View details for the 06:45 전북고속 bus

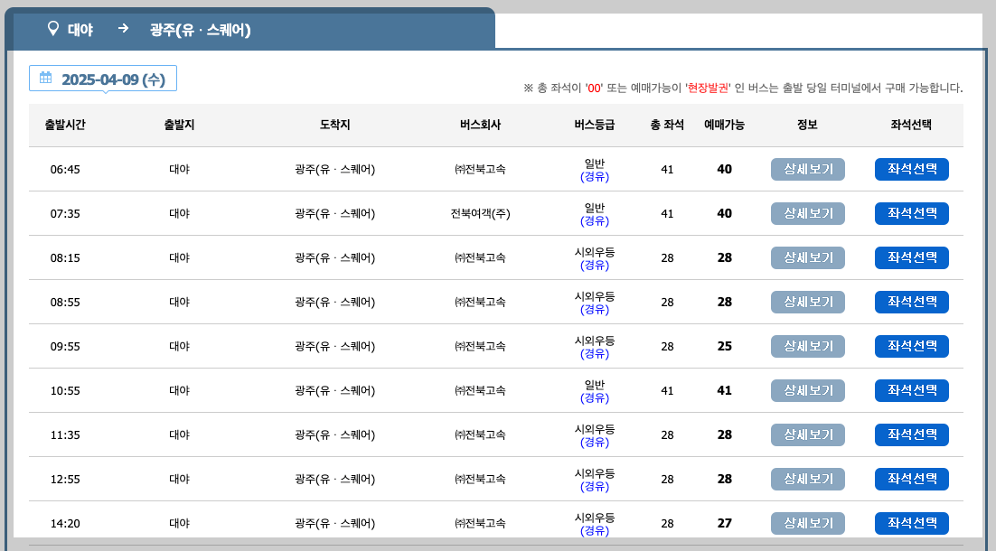point(807,169)
